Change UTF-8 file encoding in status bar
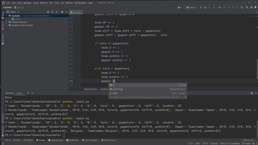Image resolution: width=258 pixels, height=145 pixels. (x=205, y=143)
